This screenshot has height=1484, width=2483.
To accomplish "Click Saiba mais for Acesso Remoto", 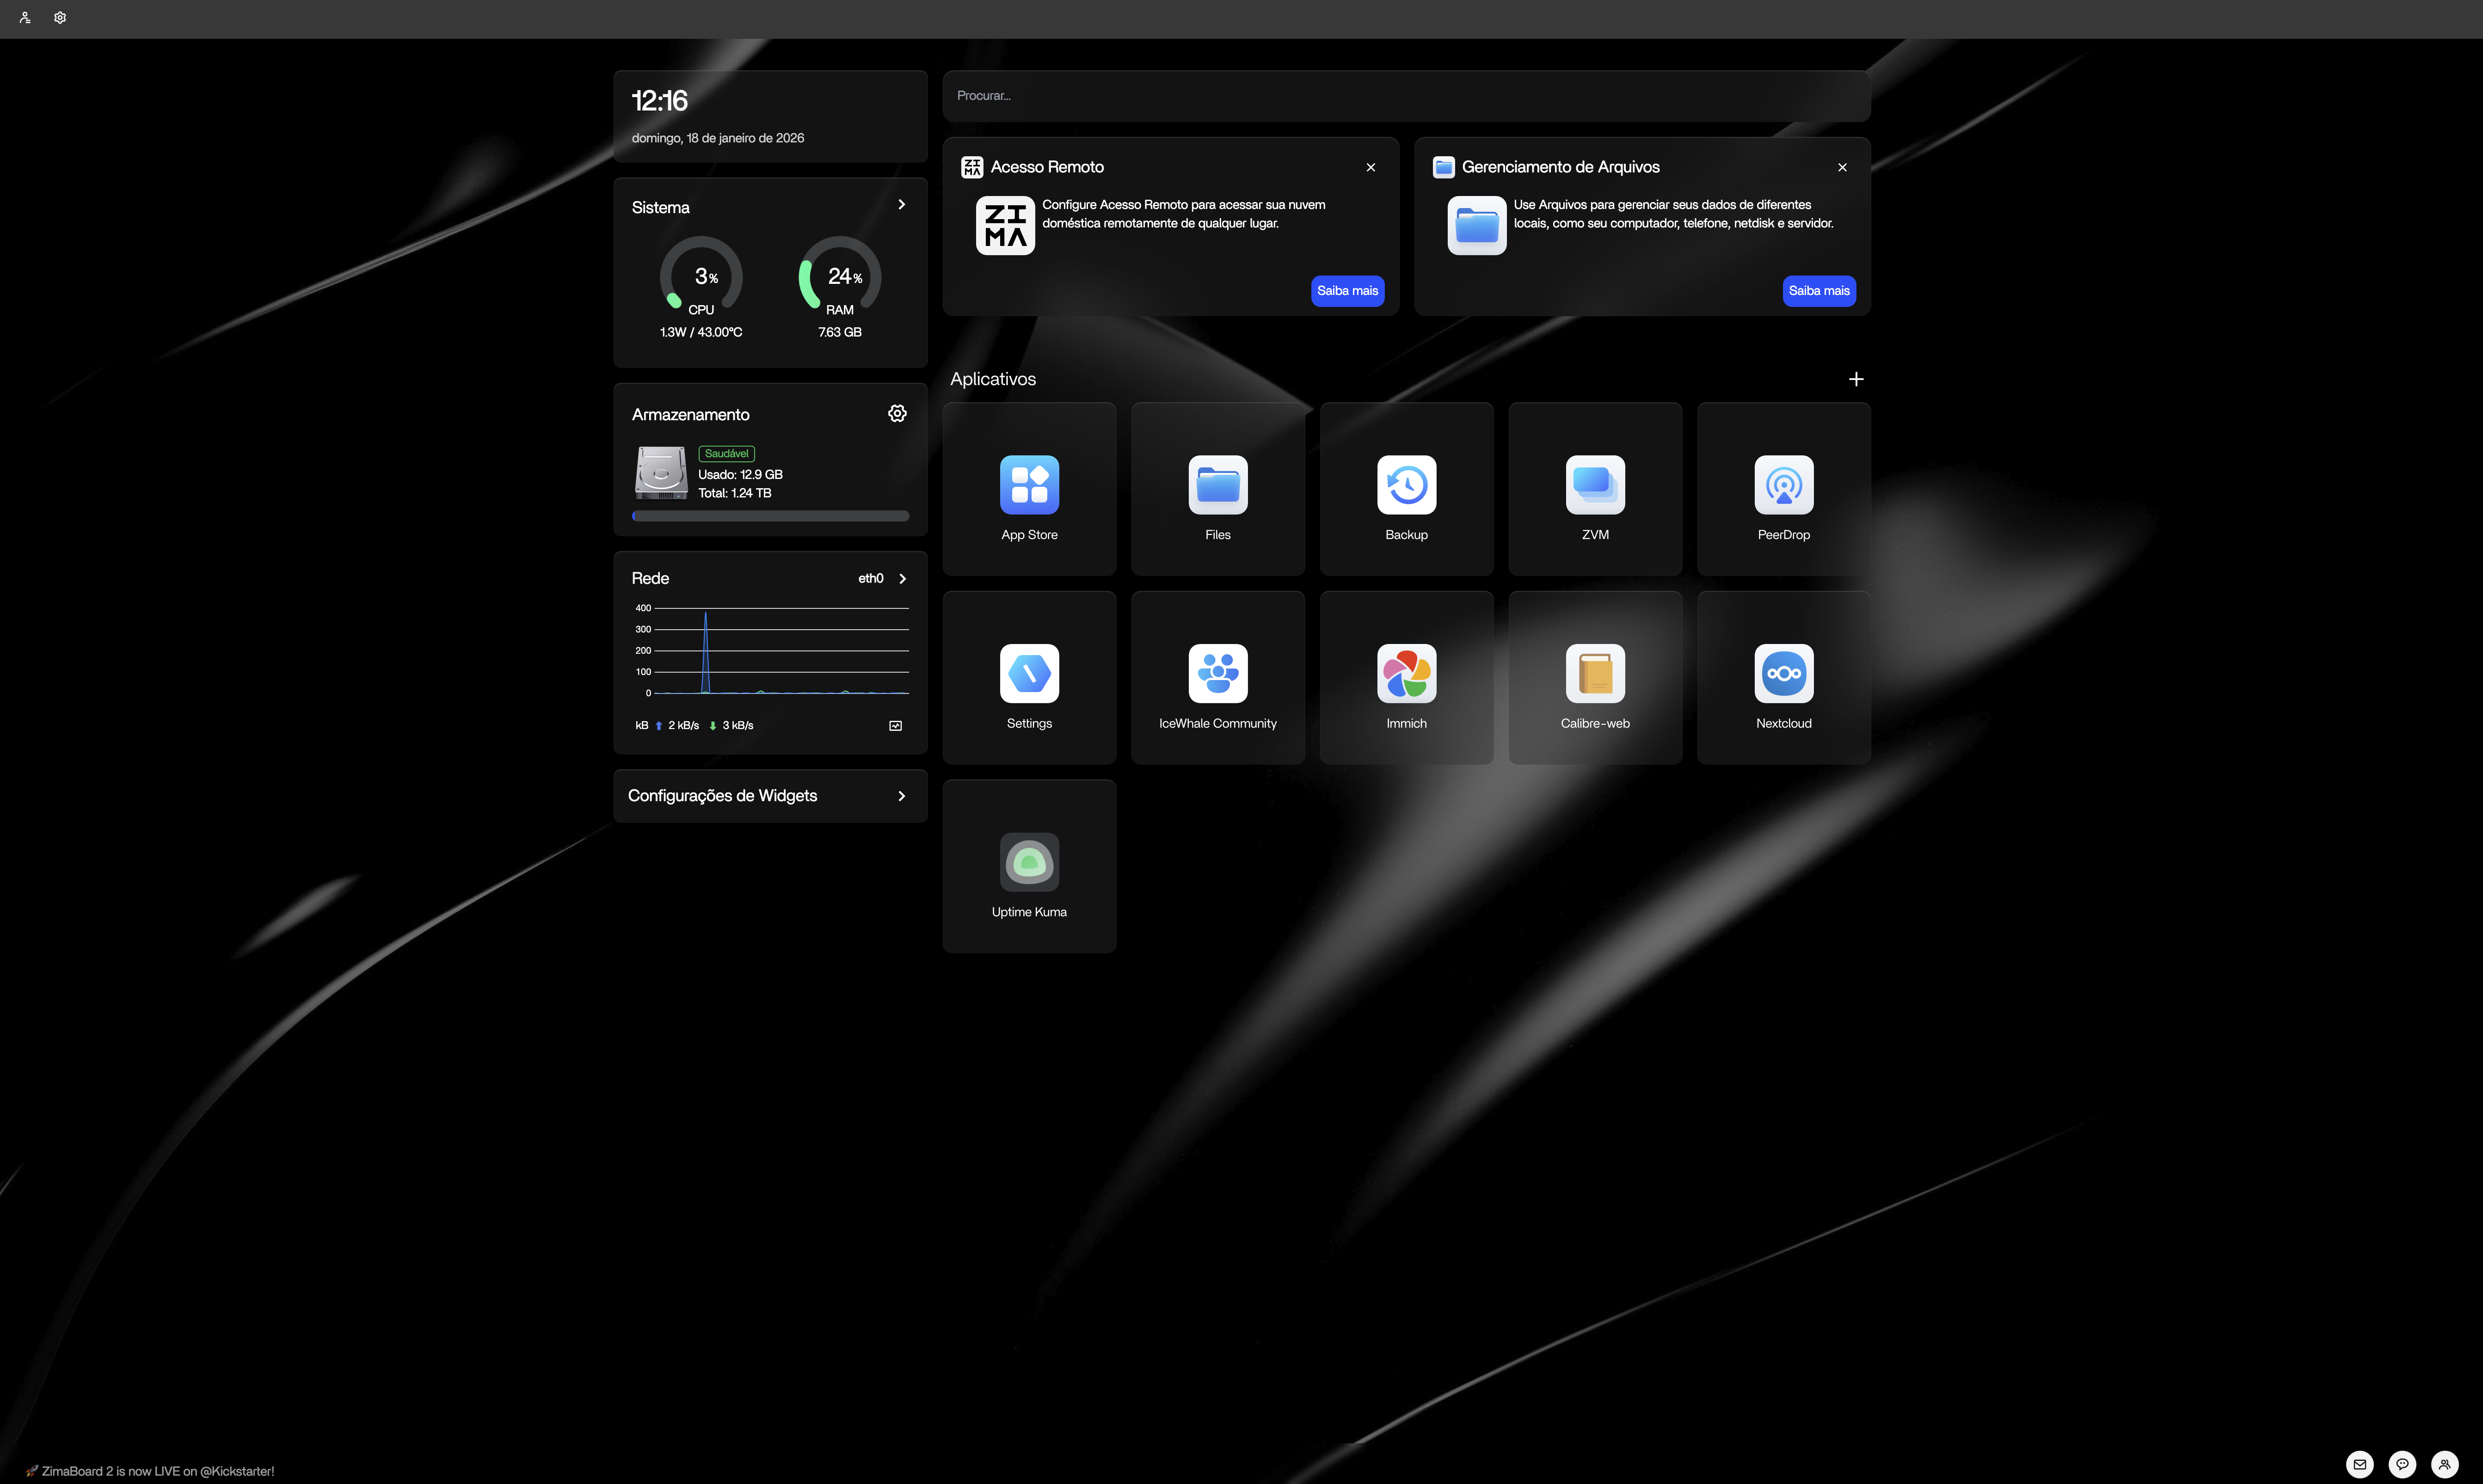I will click(x=1347, y=291).
